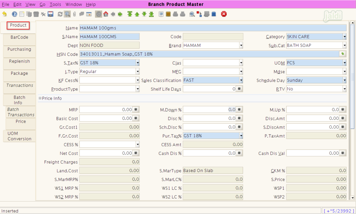The height and width of the screenshot is (214, 356).
Task: Open the Go menu
Action: coord(42,4)
